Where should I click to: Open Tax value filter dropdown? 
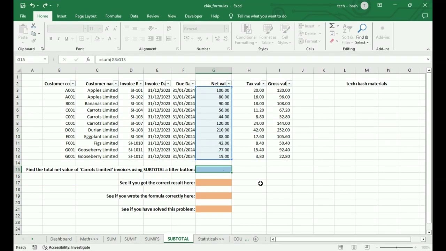pos(263,84)
